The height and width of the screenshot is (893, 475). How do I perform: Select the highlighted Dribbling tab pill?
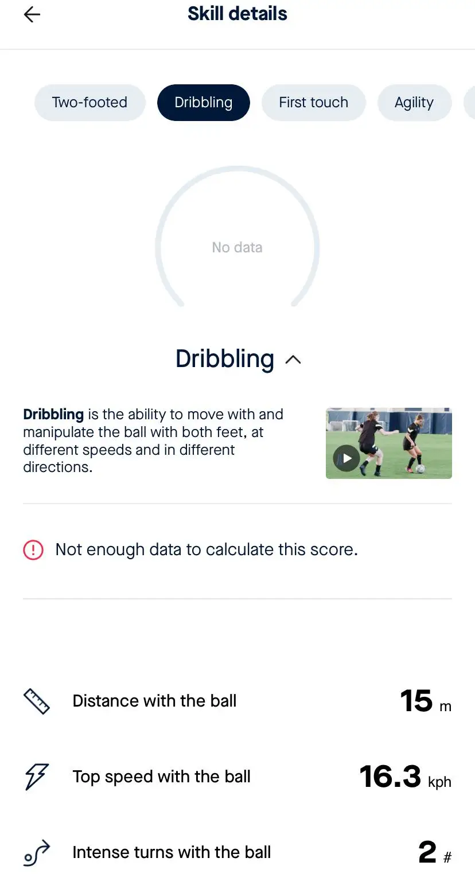[x=203, y=103]
